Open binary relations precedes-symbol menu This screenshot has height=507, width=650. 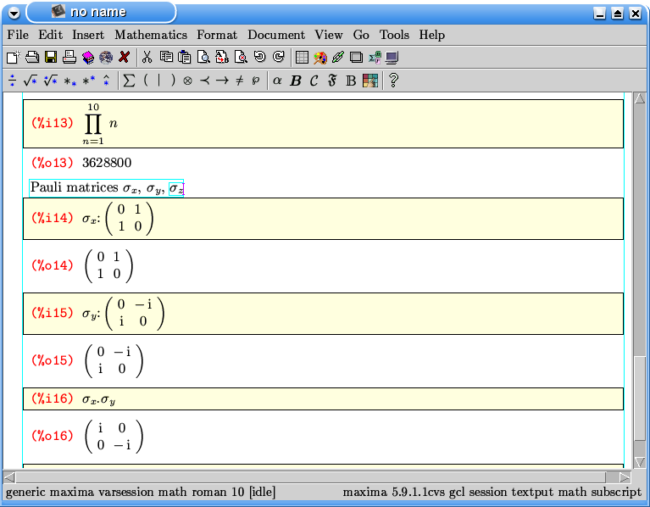coord(205,81)
